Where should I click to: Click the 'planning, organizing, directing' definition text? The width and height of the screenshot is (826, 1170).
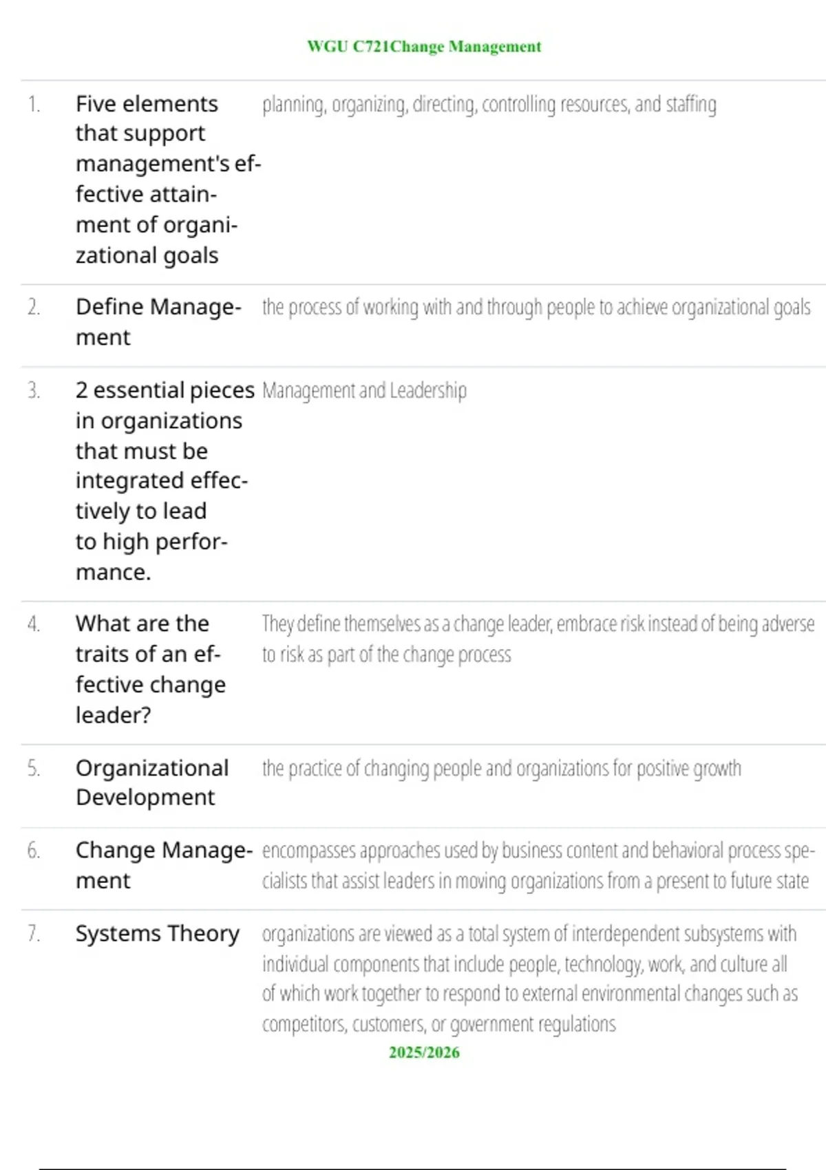tap(489, 105)
